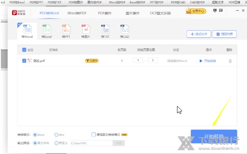Click the C:\KavPDF\ output path field
This screenshot has width=247, height=154.
(x=92, y=143)
